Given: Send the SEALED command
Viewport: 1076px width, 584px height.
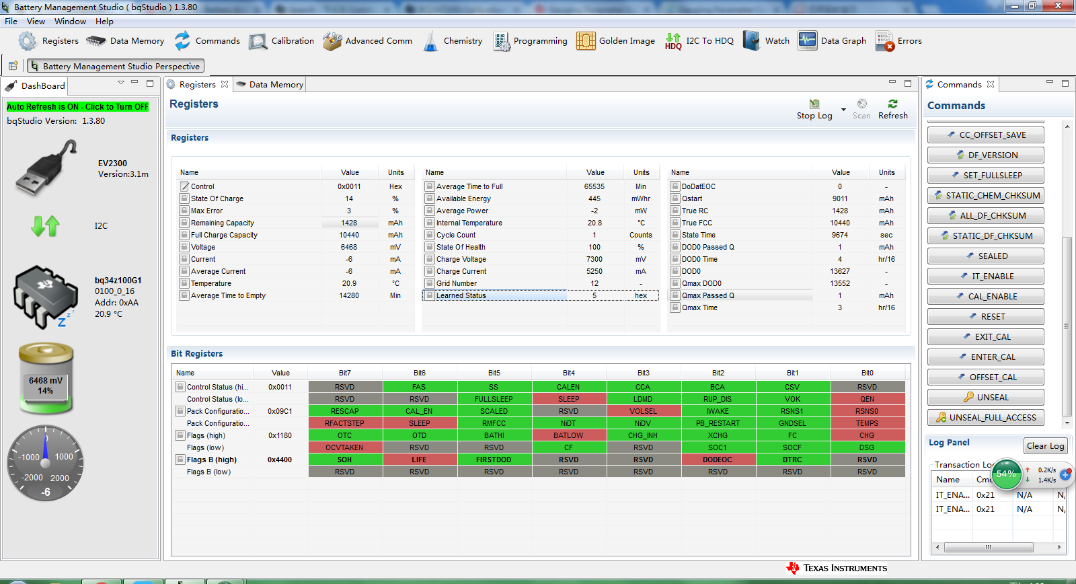Looking at the screenshot, I should (x=985, y=256).
